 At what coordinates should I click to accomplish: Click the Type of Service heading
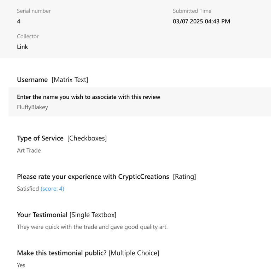[x=40, y=138]
